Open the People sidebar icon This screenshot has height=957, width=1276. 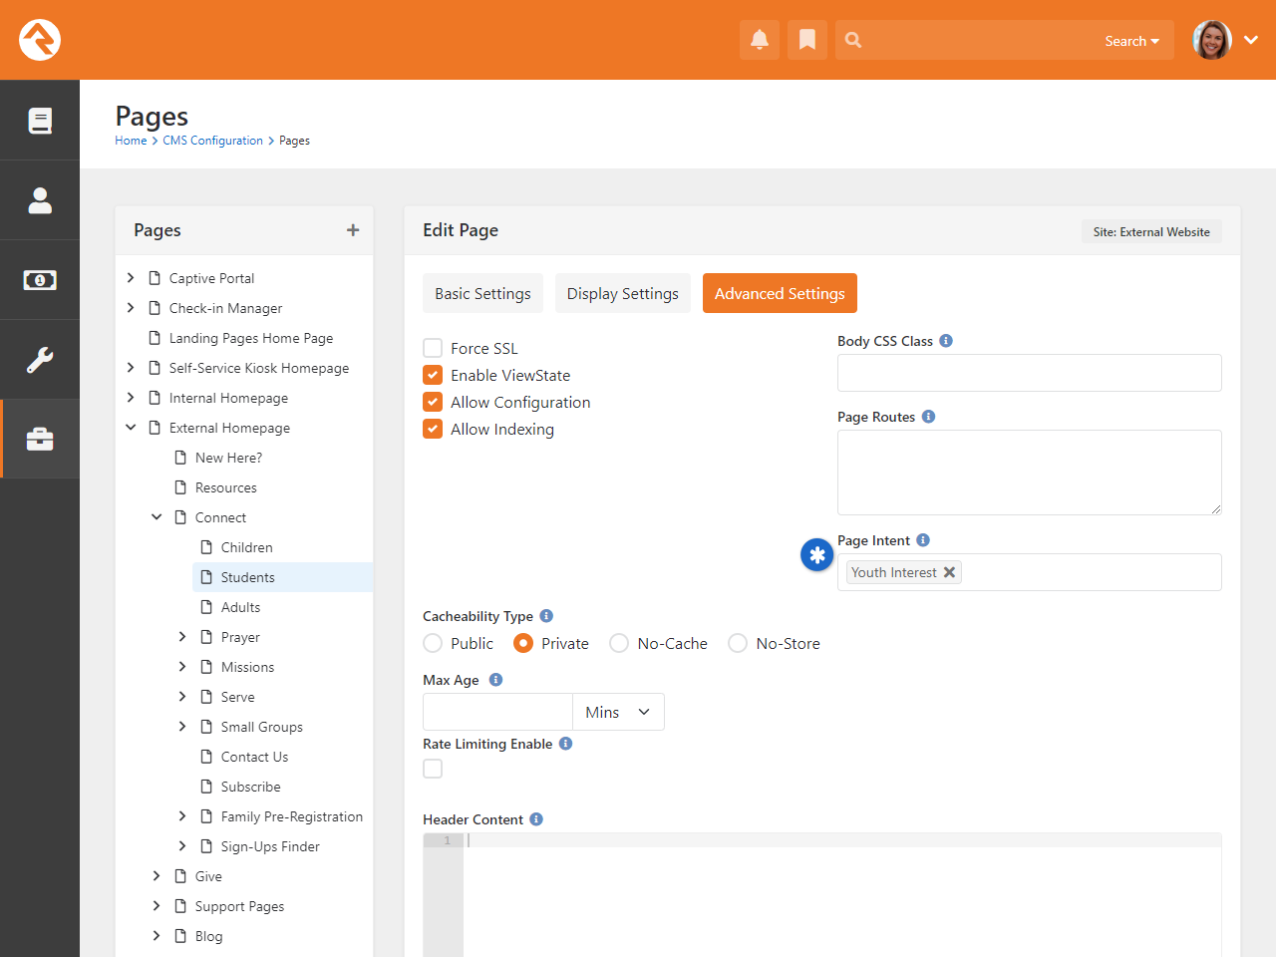[40, 200]
